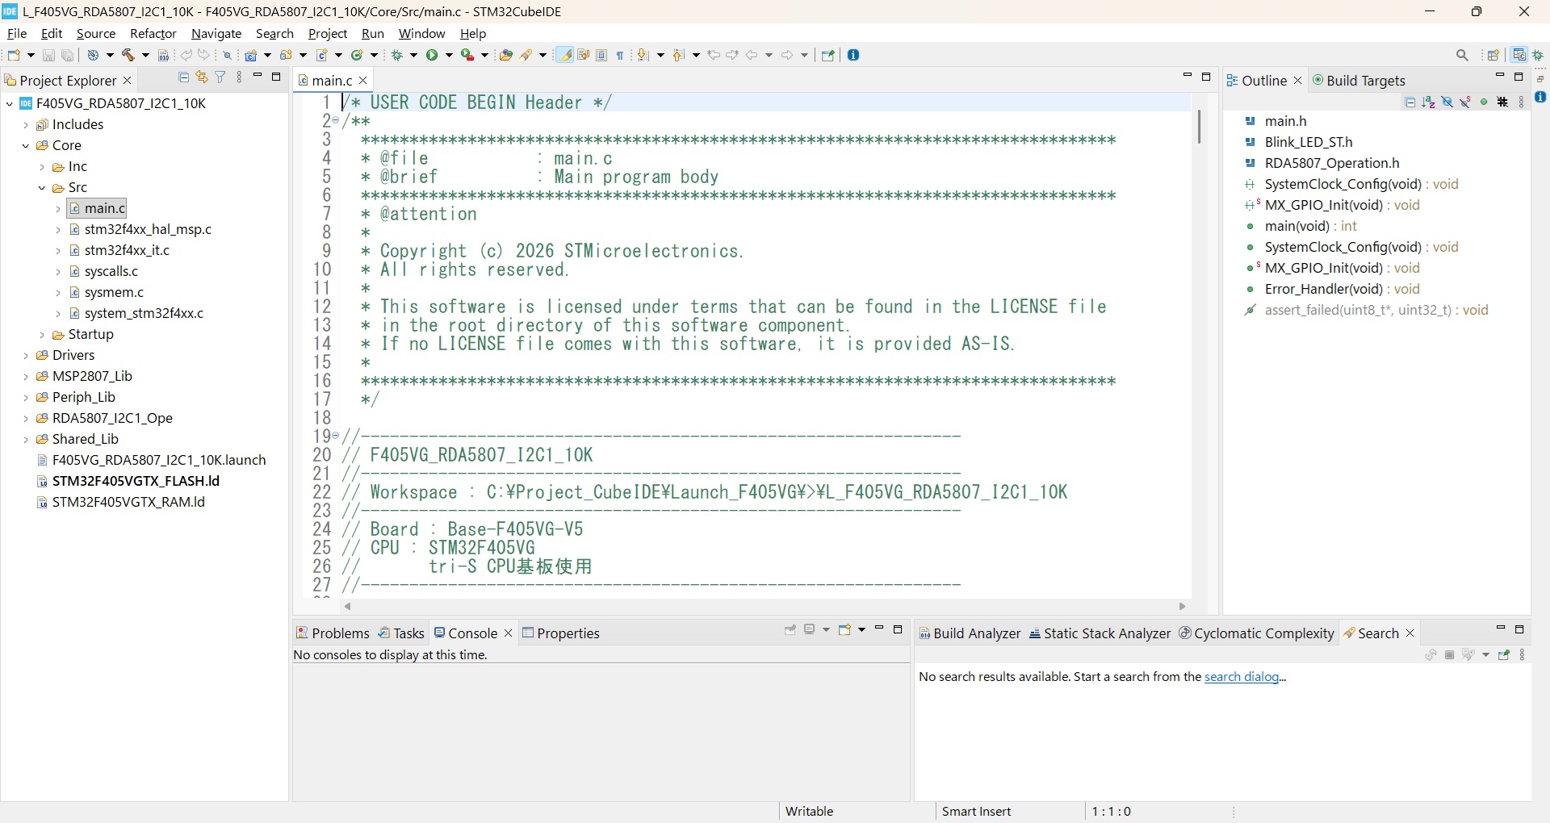Image resolution: width=1550 pixels, height=823 pixels.
Task: Sort Outline entries alphabetically
Action: [1428, 102]
